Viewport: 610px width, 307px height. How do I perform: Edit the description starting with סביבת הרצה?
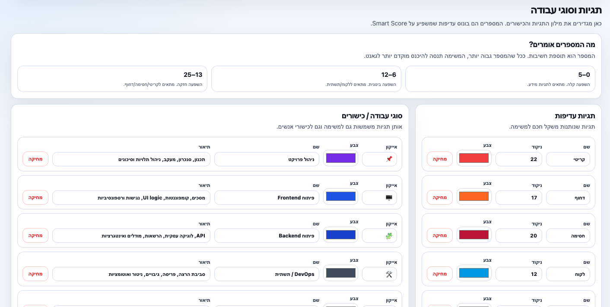[131, 274]
